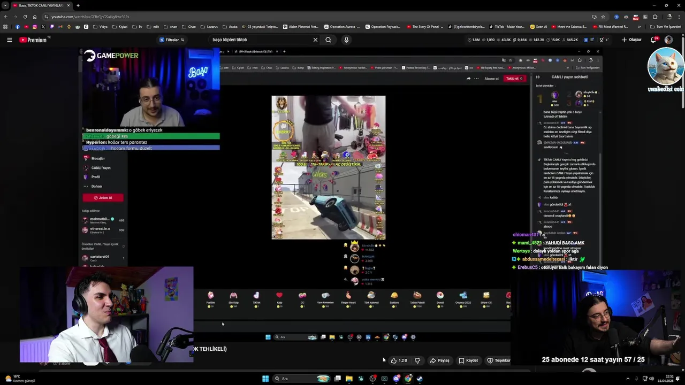Click the red Jeton Al button
Image resolution: width=685 pixels, height=385 pixels.
[x=103, y=198]
